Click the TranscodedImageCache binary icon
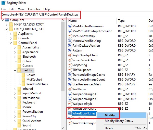The width and height of the screenshot is (153, 130). [x=70, y=74]
